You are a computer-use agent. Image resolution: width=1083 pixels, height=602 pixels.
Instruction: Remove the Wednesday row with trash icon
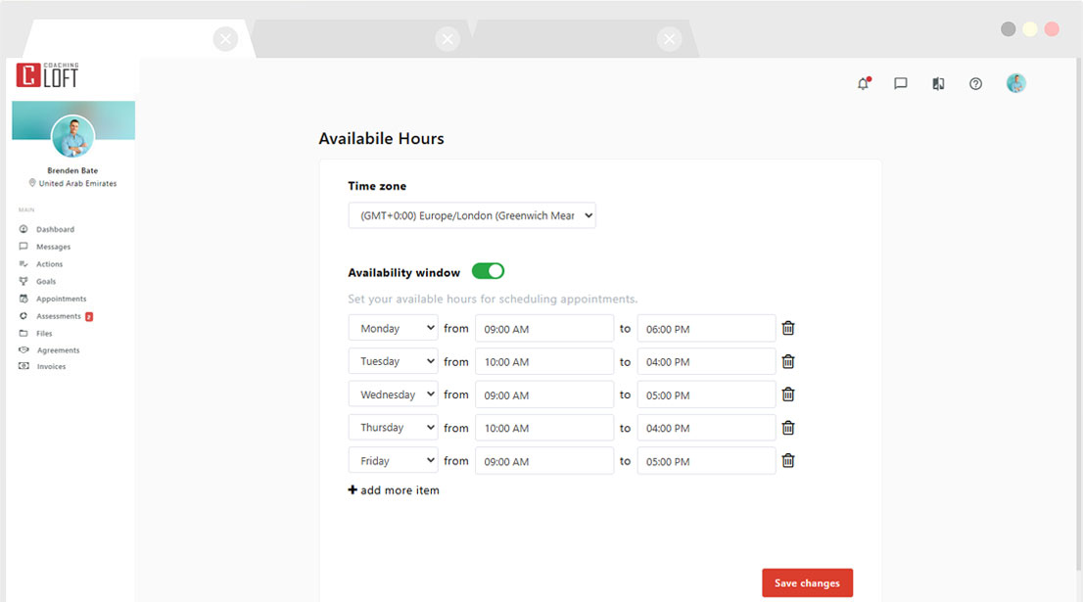click(x=788, y=394)
